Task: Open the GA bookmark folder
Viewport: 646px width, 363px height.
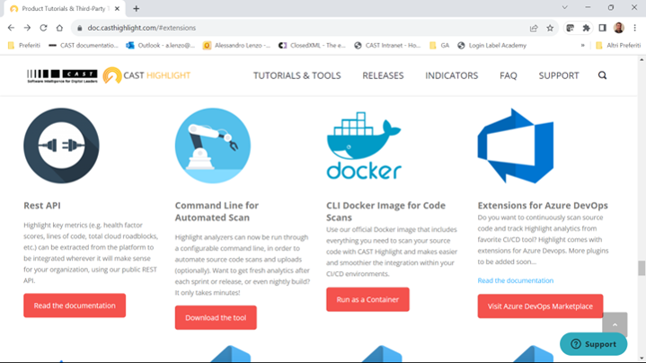Action: (439, 45)
